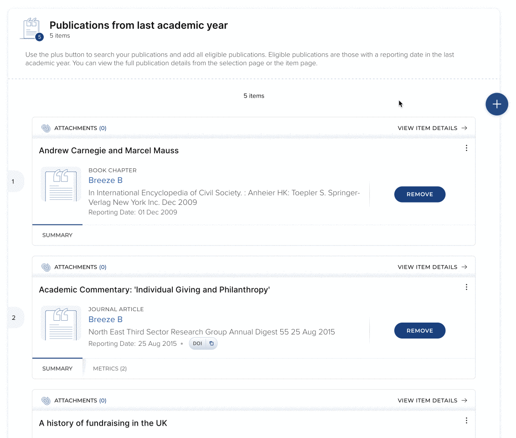View item details for Andrew Carnegie chapter
This screenshot has height=438, width=516.
(x=432, y=128)
